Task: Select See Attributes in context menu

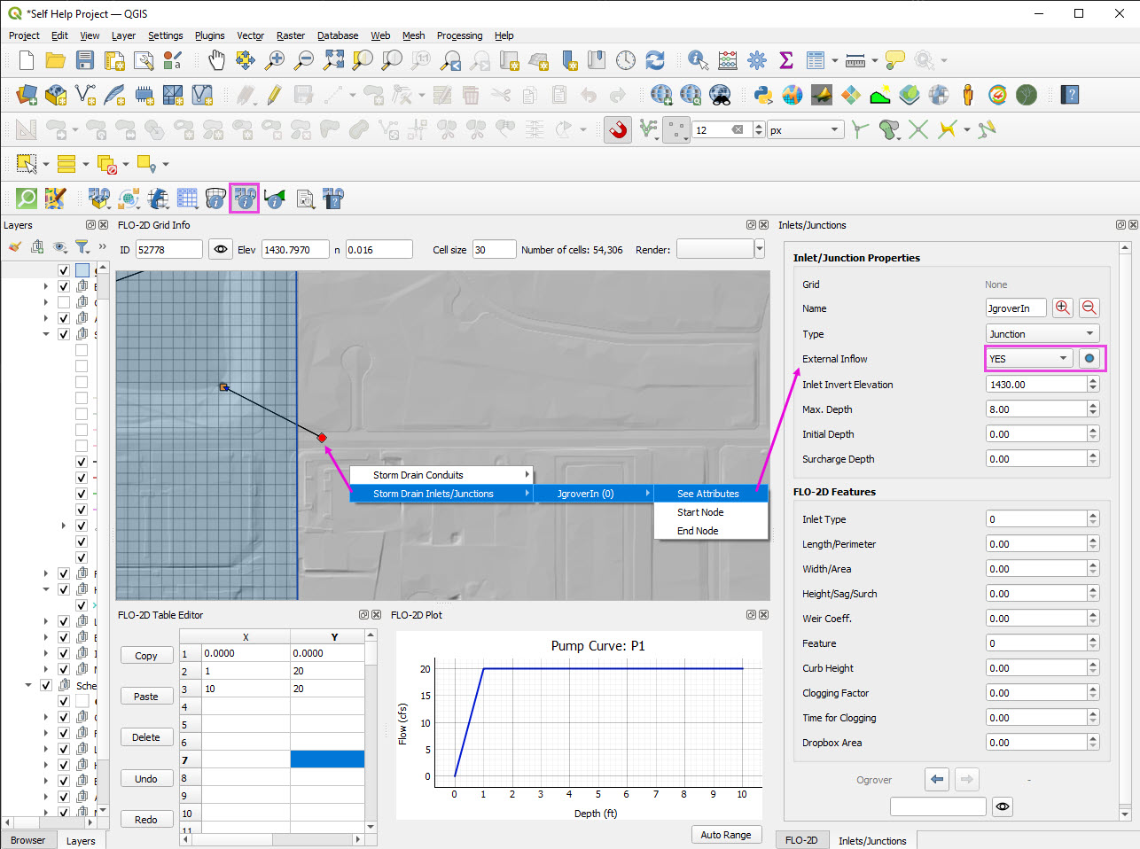Action: (x=708, y=494)
